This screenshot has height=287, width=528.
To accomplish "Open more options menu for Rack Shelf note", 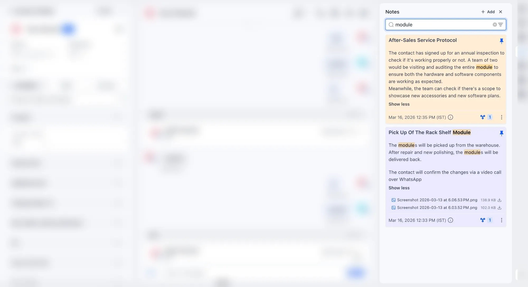I will (501, 220).
